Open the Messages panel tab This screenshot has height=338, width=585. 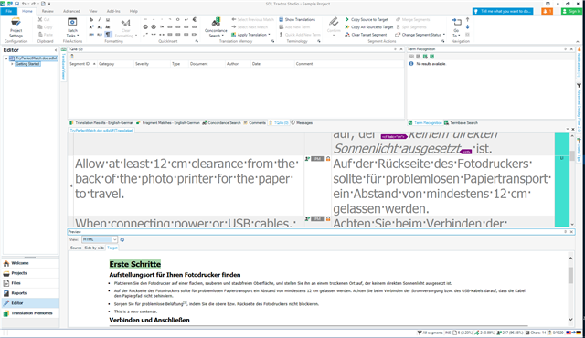[302, 122]
